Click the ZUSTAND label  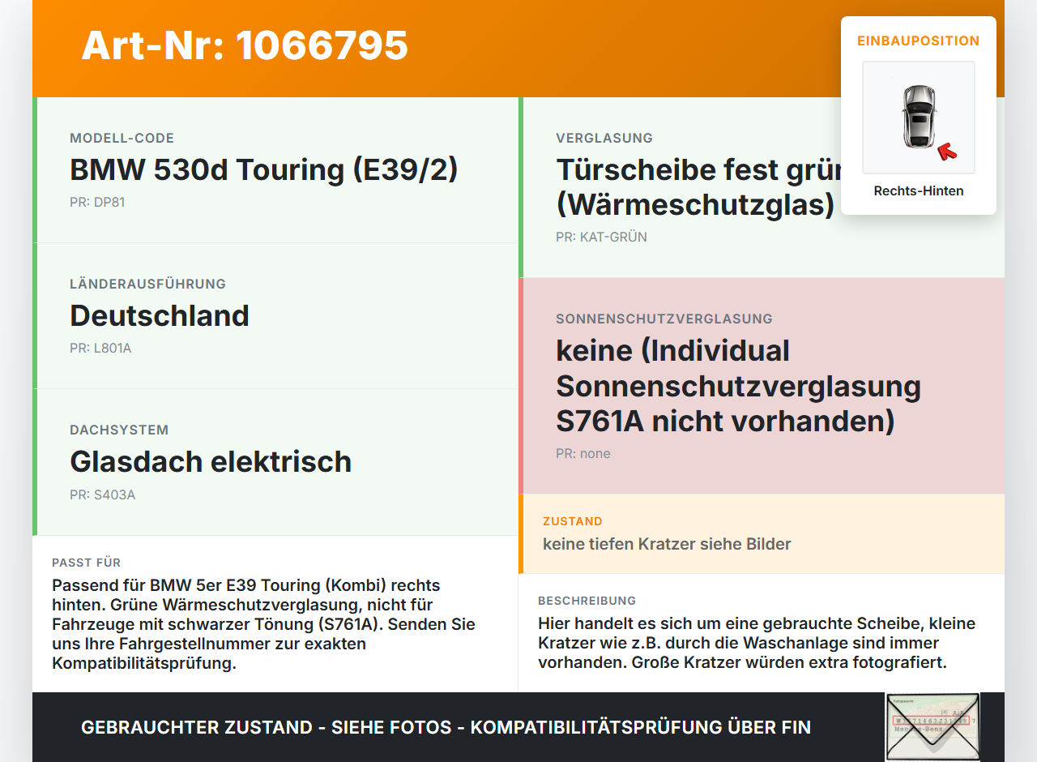click(x=573, y=521)
